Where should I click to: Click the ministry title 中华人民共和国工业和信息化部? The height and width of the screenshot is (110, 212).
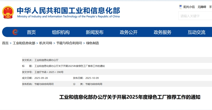tap(68, 10)
